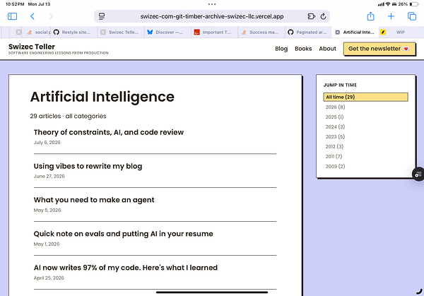Open the three-dot multitasking menu
Screen dimensions: 424x296
coord(212,4)
